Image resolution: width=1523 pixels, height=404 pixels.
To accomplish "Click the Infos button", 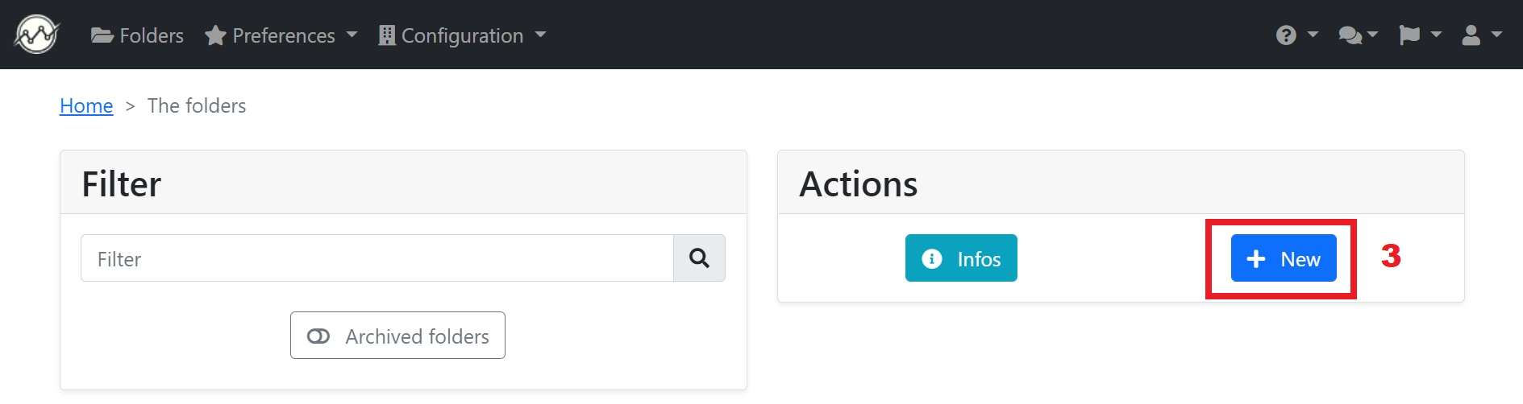I will (961, 258).
